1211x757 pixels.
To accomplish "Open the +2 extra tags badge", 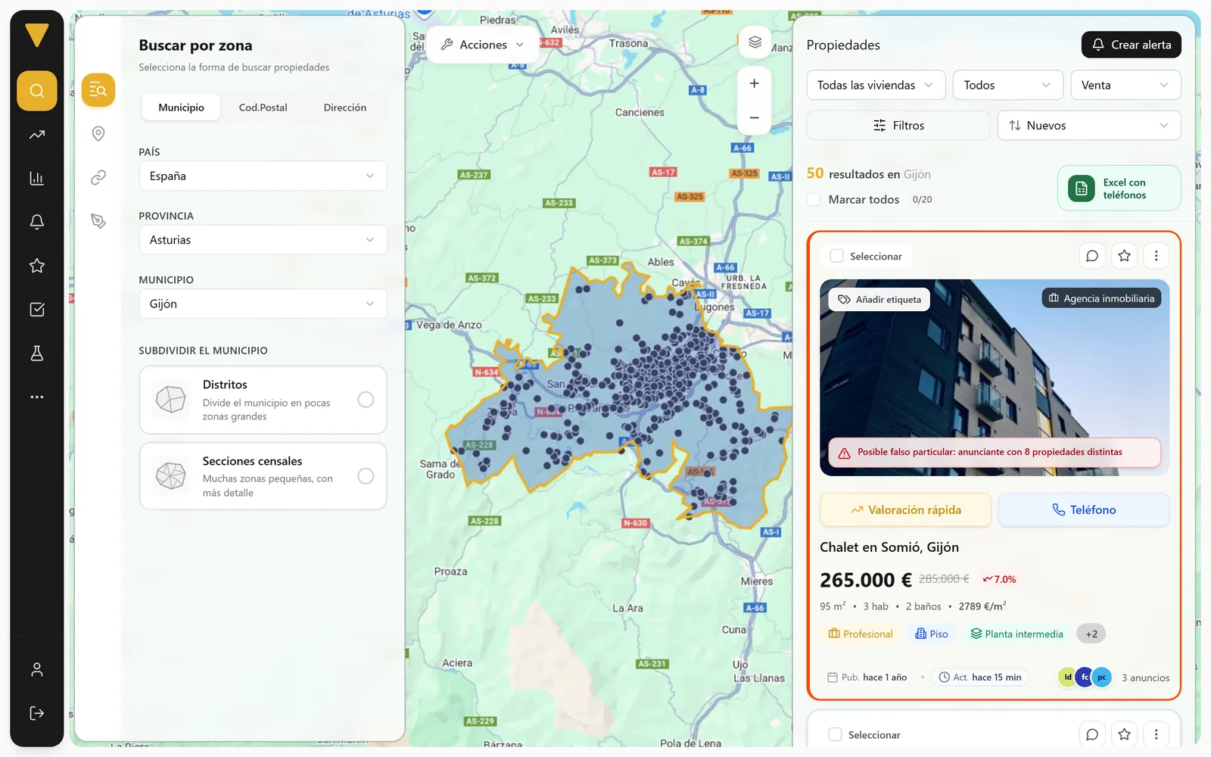I will tap(1091, 634).
